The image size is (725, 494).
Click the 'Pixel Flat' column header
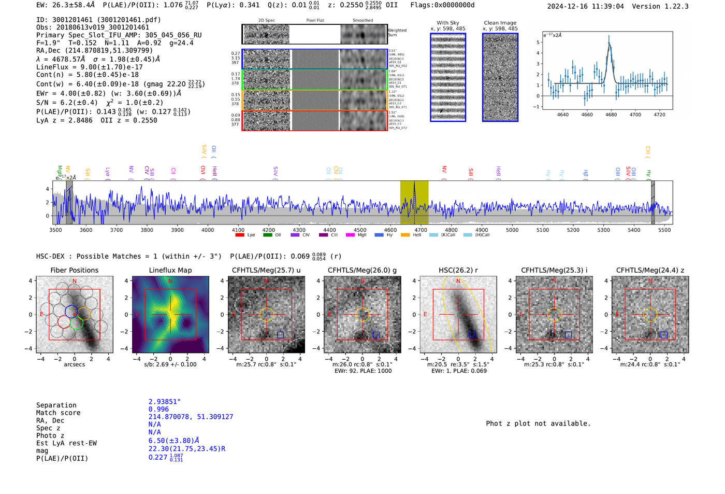[315, 21]
